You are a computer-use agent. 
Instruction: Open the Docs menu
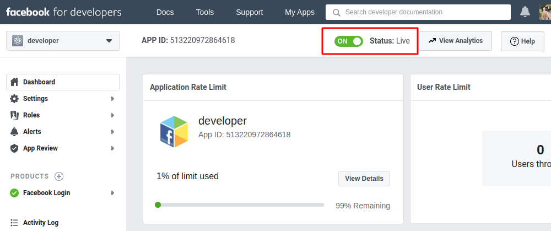tap(165, 12)
